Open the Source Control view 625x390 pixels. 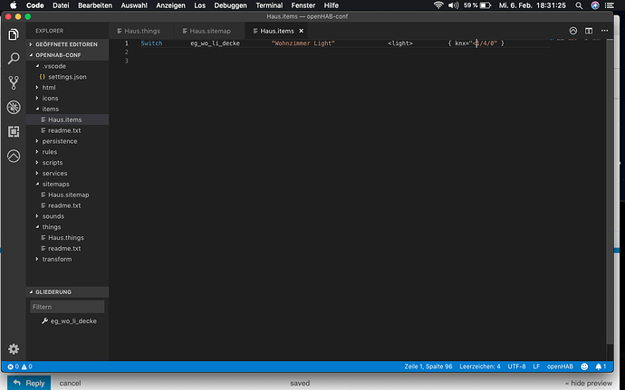click(x=14, y=83)
